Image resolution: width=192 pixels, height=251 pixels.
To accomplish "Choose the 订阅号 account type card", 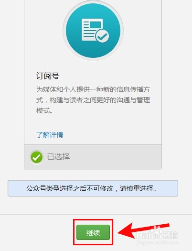I will coord(93,85).
